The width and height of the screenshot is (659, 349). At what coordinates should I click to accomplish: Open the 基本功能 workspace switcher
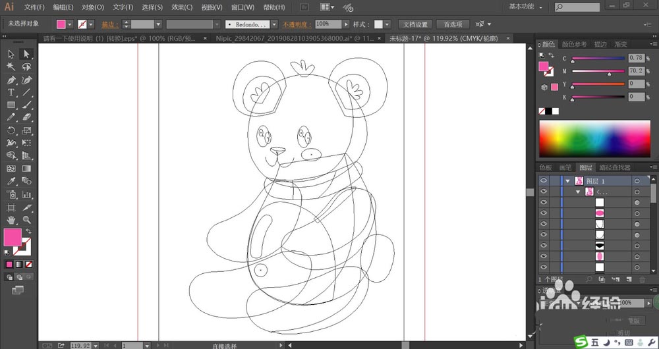[525, 7]
